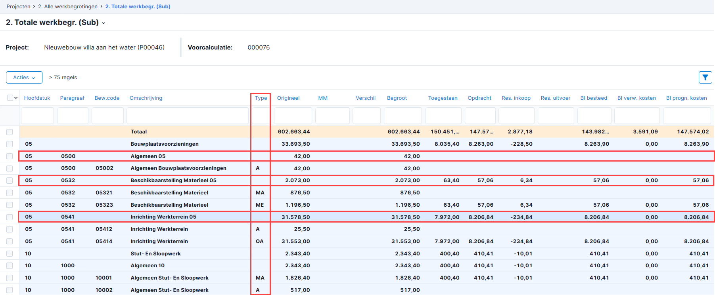Image resolution: width=715 pixels, height=295 pixels.
Task: Sort by the Res. inkoop column
Action: (516, 98)
